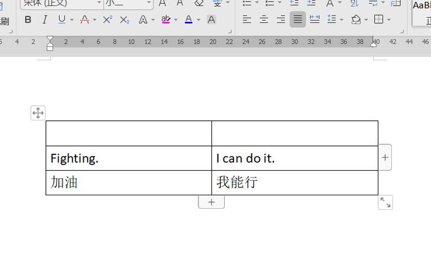This screenshot has width=431, height=263.
Task: Add a column with right plus button
Action: (x=385, y=157)
